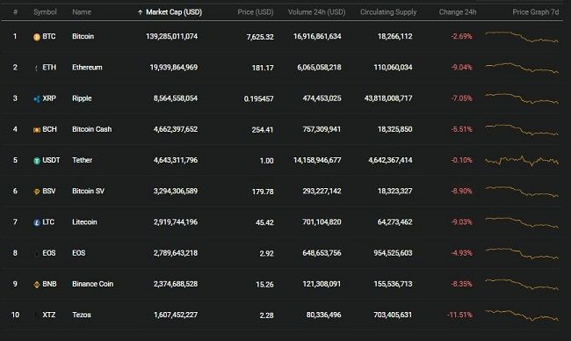This screenshot has height=341, width=571.
Task: Open the Tether name link
Action: click(82, 160)
